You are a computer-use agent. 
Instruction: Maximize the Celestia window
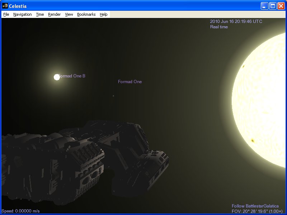(x=273, y=6)
